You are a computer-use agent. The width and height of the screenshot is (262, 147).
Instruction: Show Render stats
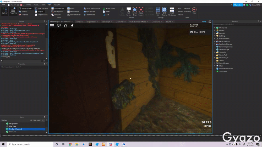tap(180, 12)
